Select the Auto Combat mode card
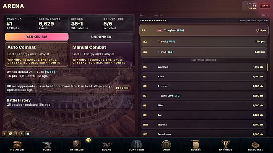This screenshot has width=273, height=153. click(36, 54)
